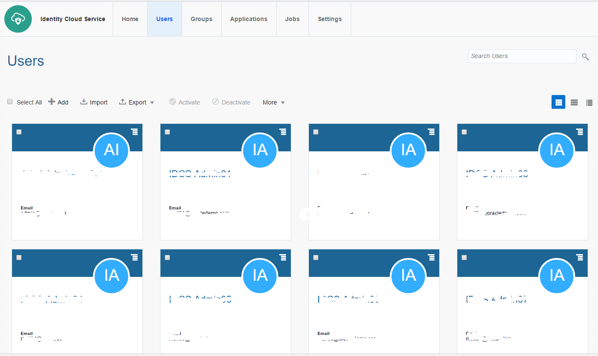Check the Select All checkbox
This screenshot has width=598, height=356.
pyautogui.click(x=10, y=101)
